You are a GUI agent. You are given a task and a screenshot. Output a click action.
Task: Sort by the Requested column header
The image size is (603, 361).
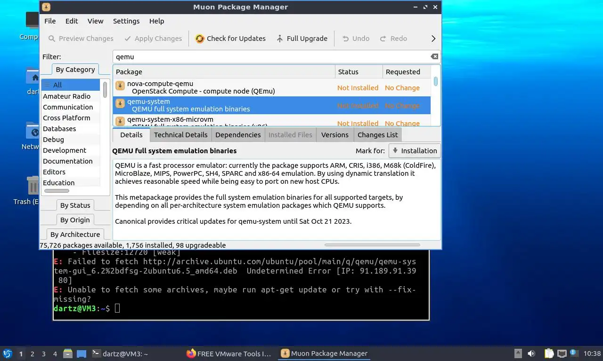click(x=407, y=72)
